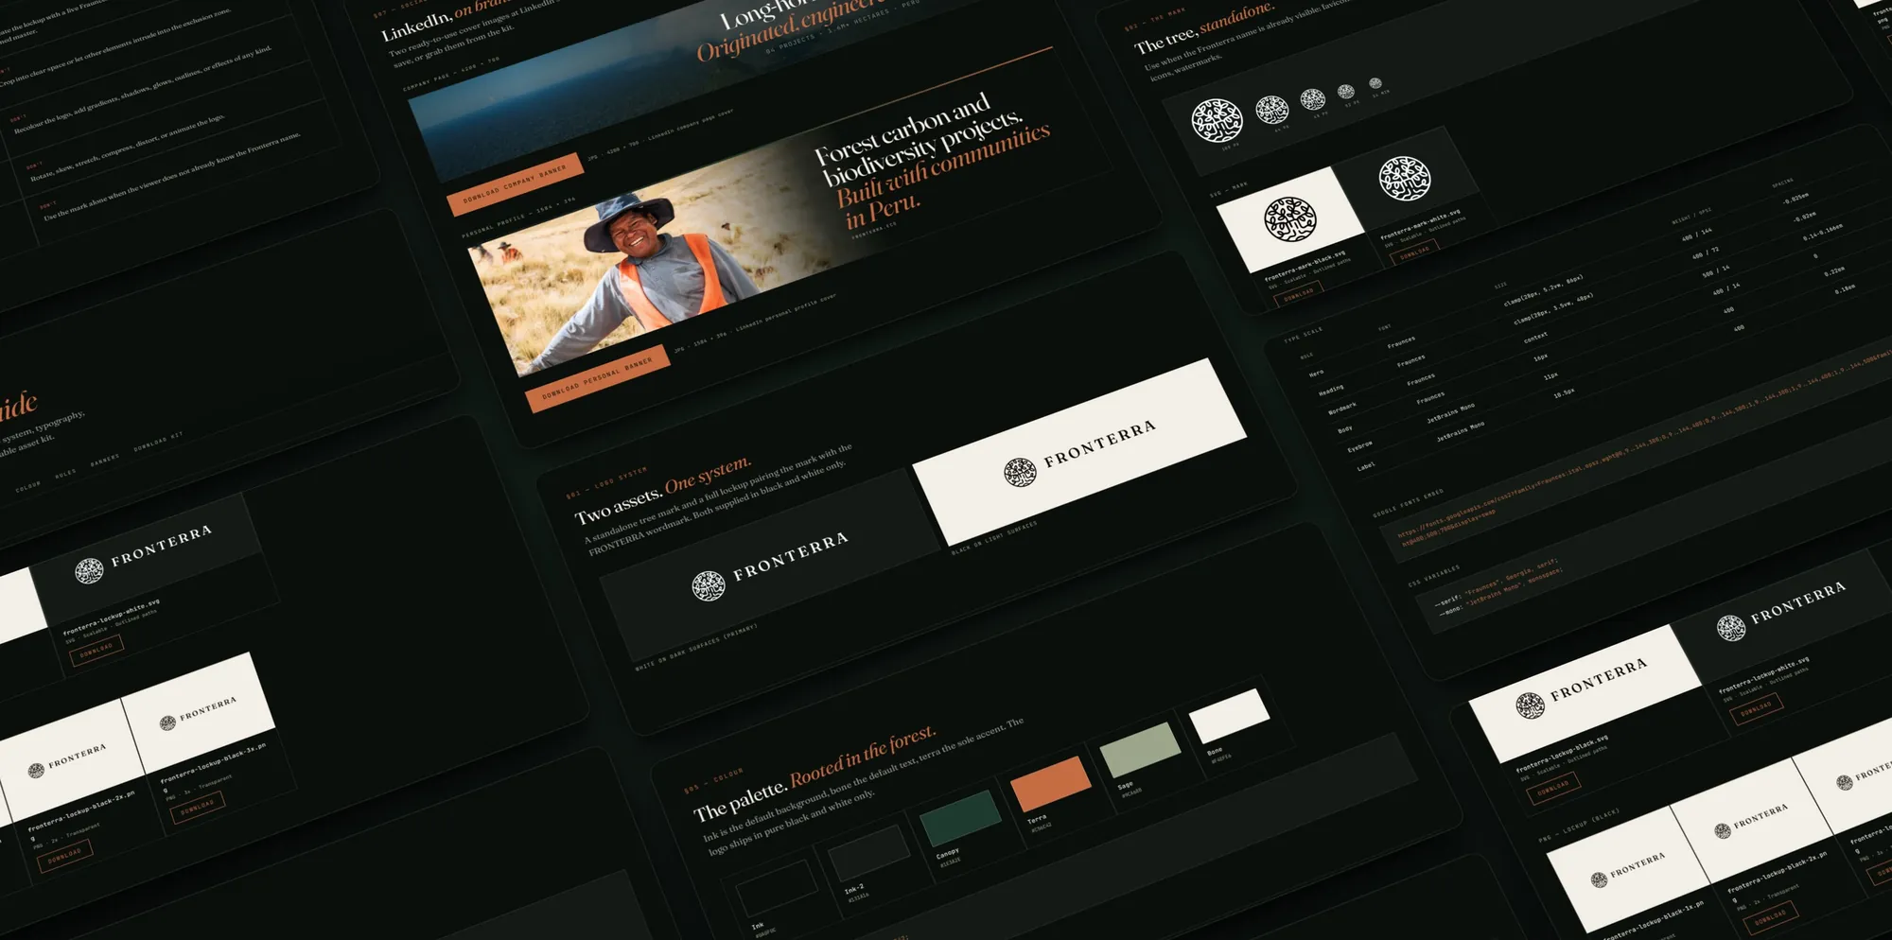Click the 'Heading' role in type scale
Image resolution: width=1892 pixels, height=940 pixels.
click(1331, 390)
